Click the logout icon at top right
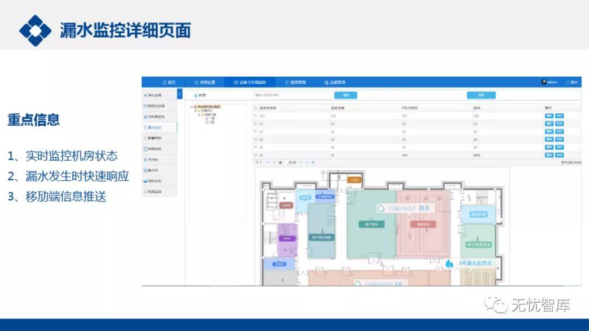 coord(568,83)
